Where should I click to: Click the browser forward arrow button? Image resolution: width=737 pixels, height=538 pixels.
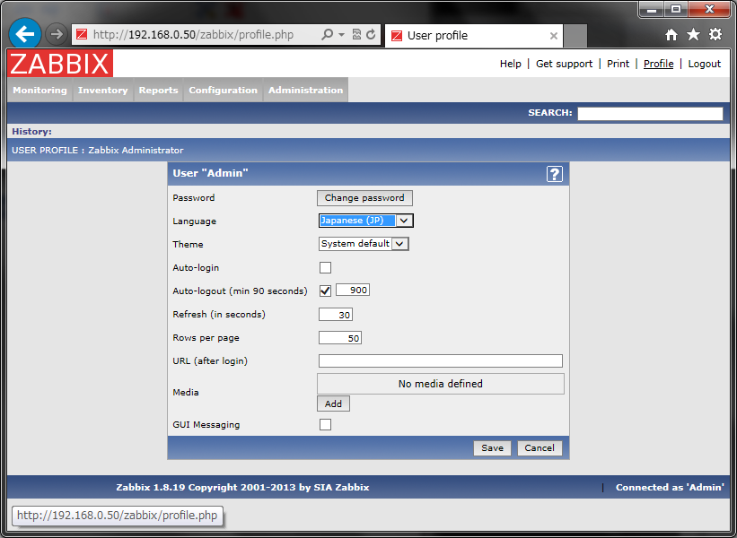[57, 34]
